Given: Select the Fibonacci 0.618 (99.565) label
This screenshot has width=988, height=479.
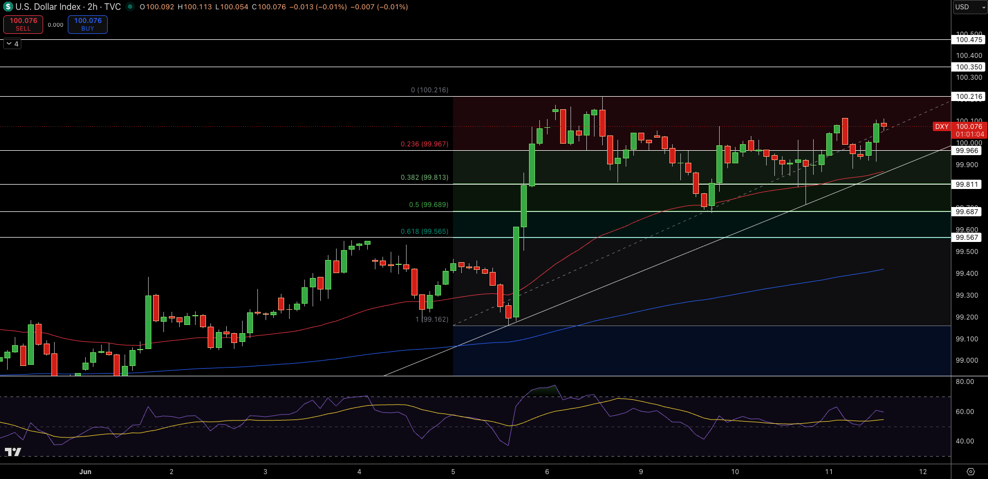Looking at the screenshot, I should click(425, 232).
